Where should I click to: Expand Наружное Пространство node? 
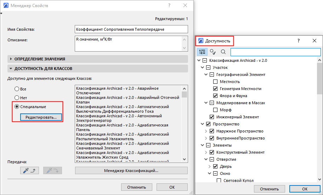206,131
